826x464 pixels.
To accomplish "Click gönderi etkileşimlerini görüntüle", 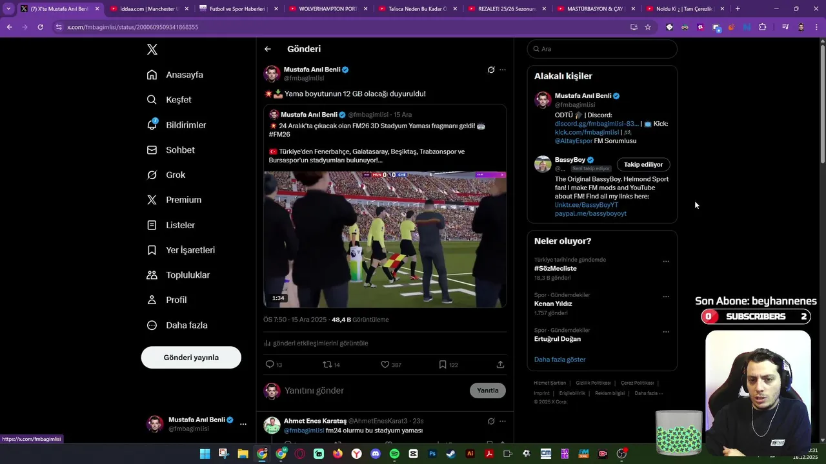I will point(316,343).
